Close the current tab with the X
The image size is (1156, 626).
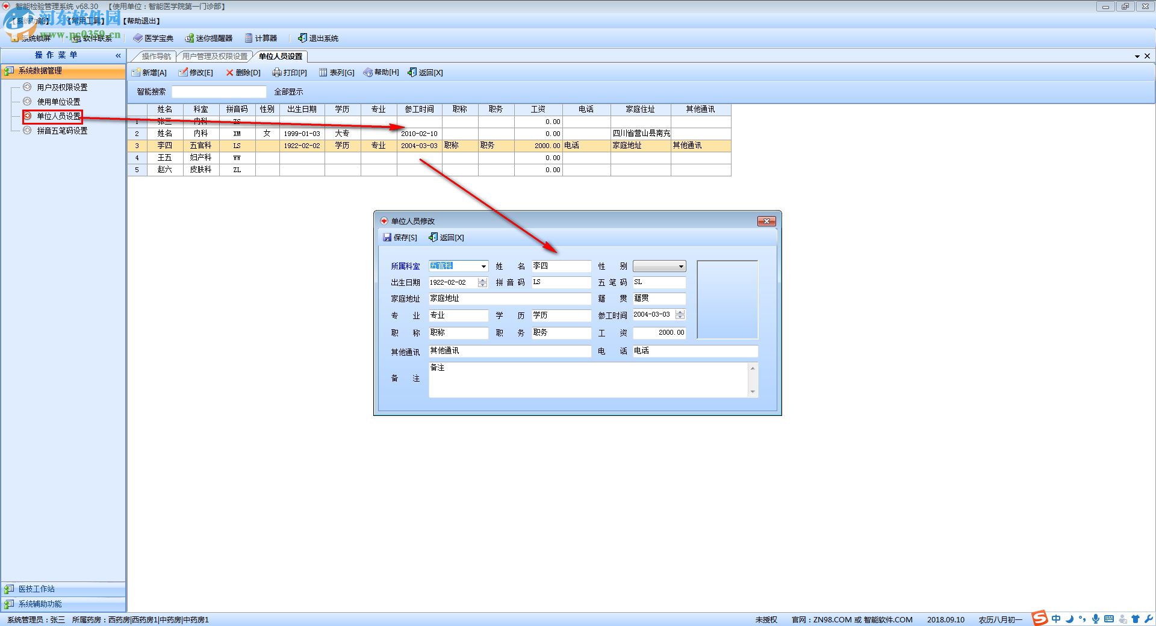(x=1147, y=56)
